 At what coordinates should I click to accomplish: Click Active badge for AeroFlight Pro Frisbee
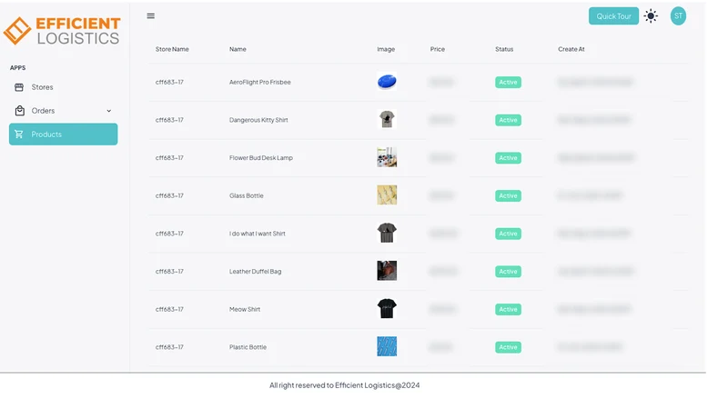[508, 82]
